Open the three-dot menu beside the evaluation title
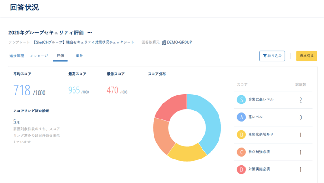Viewport: 324px width, 183px height. click(89, 32)
